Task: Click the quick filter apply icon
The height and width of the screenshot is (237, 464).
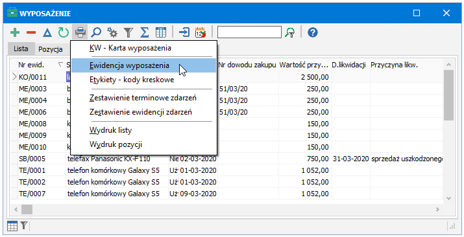Action: 289,32
